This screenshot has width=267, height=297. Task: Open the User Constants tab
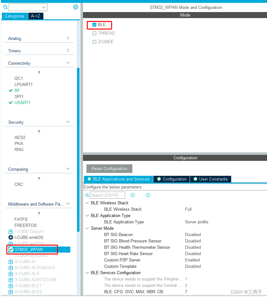[x=210, y=179]
